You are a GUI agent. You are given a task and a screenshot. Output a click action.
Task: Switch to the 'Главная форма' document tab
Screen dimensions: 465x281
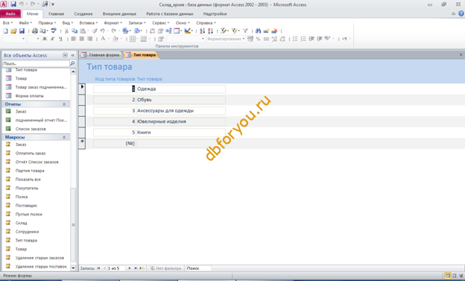tap(101, 55)
